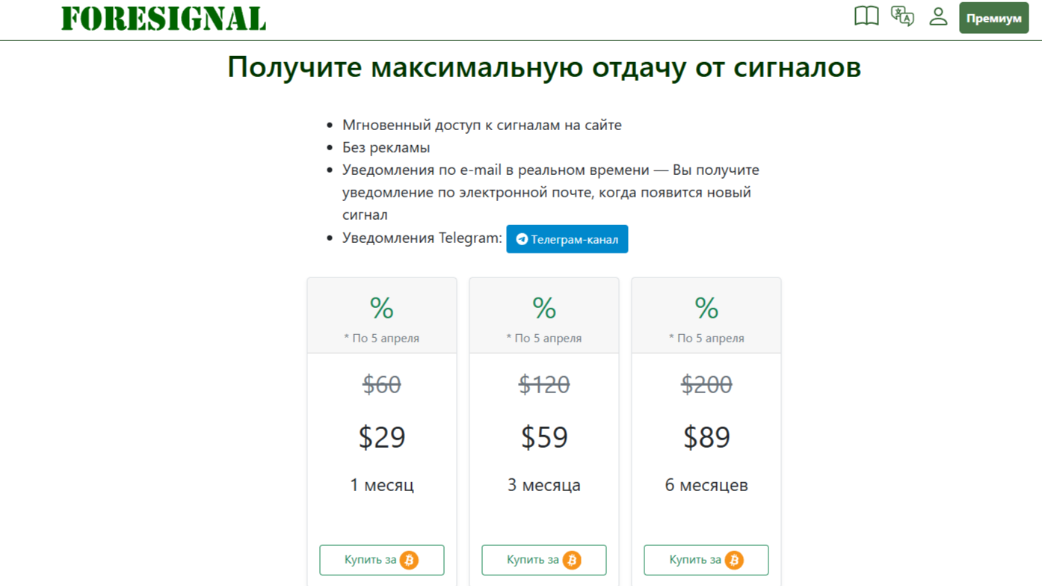Click the crossed-out $200 price

coord(706,385)
